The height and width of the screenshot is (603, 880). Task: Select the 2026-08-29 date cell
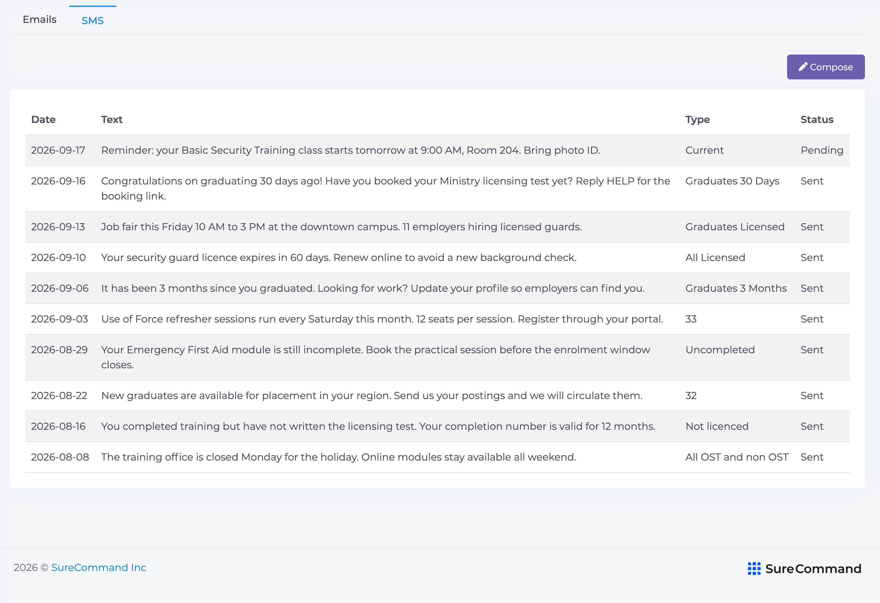[59, 350]
